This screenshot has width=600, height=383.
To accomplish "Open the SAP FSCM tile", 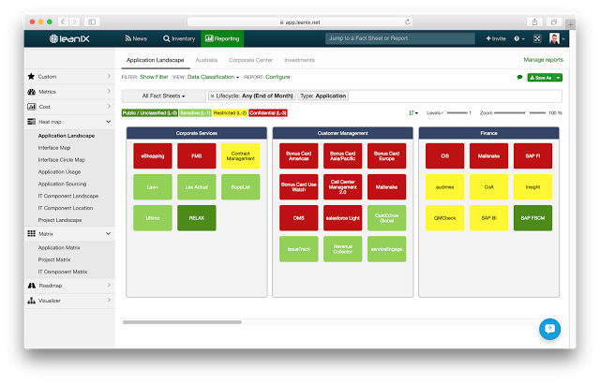I will [533, 218].
